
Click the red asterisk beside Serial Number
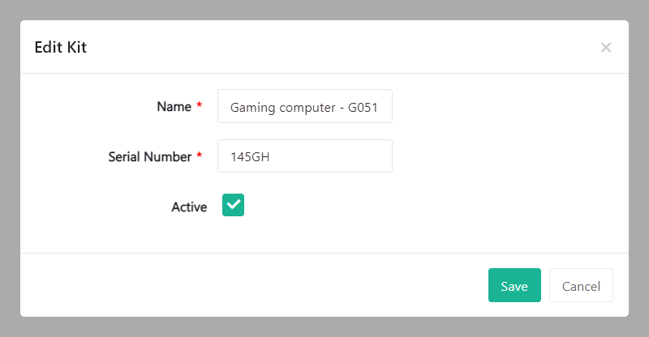(200, 156)
